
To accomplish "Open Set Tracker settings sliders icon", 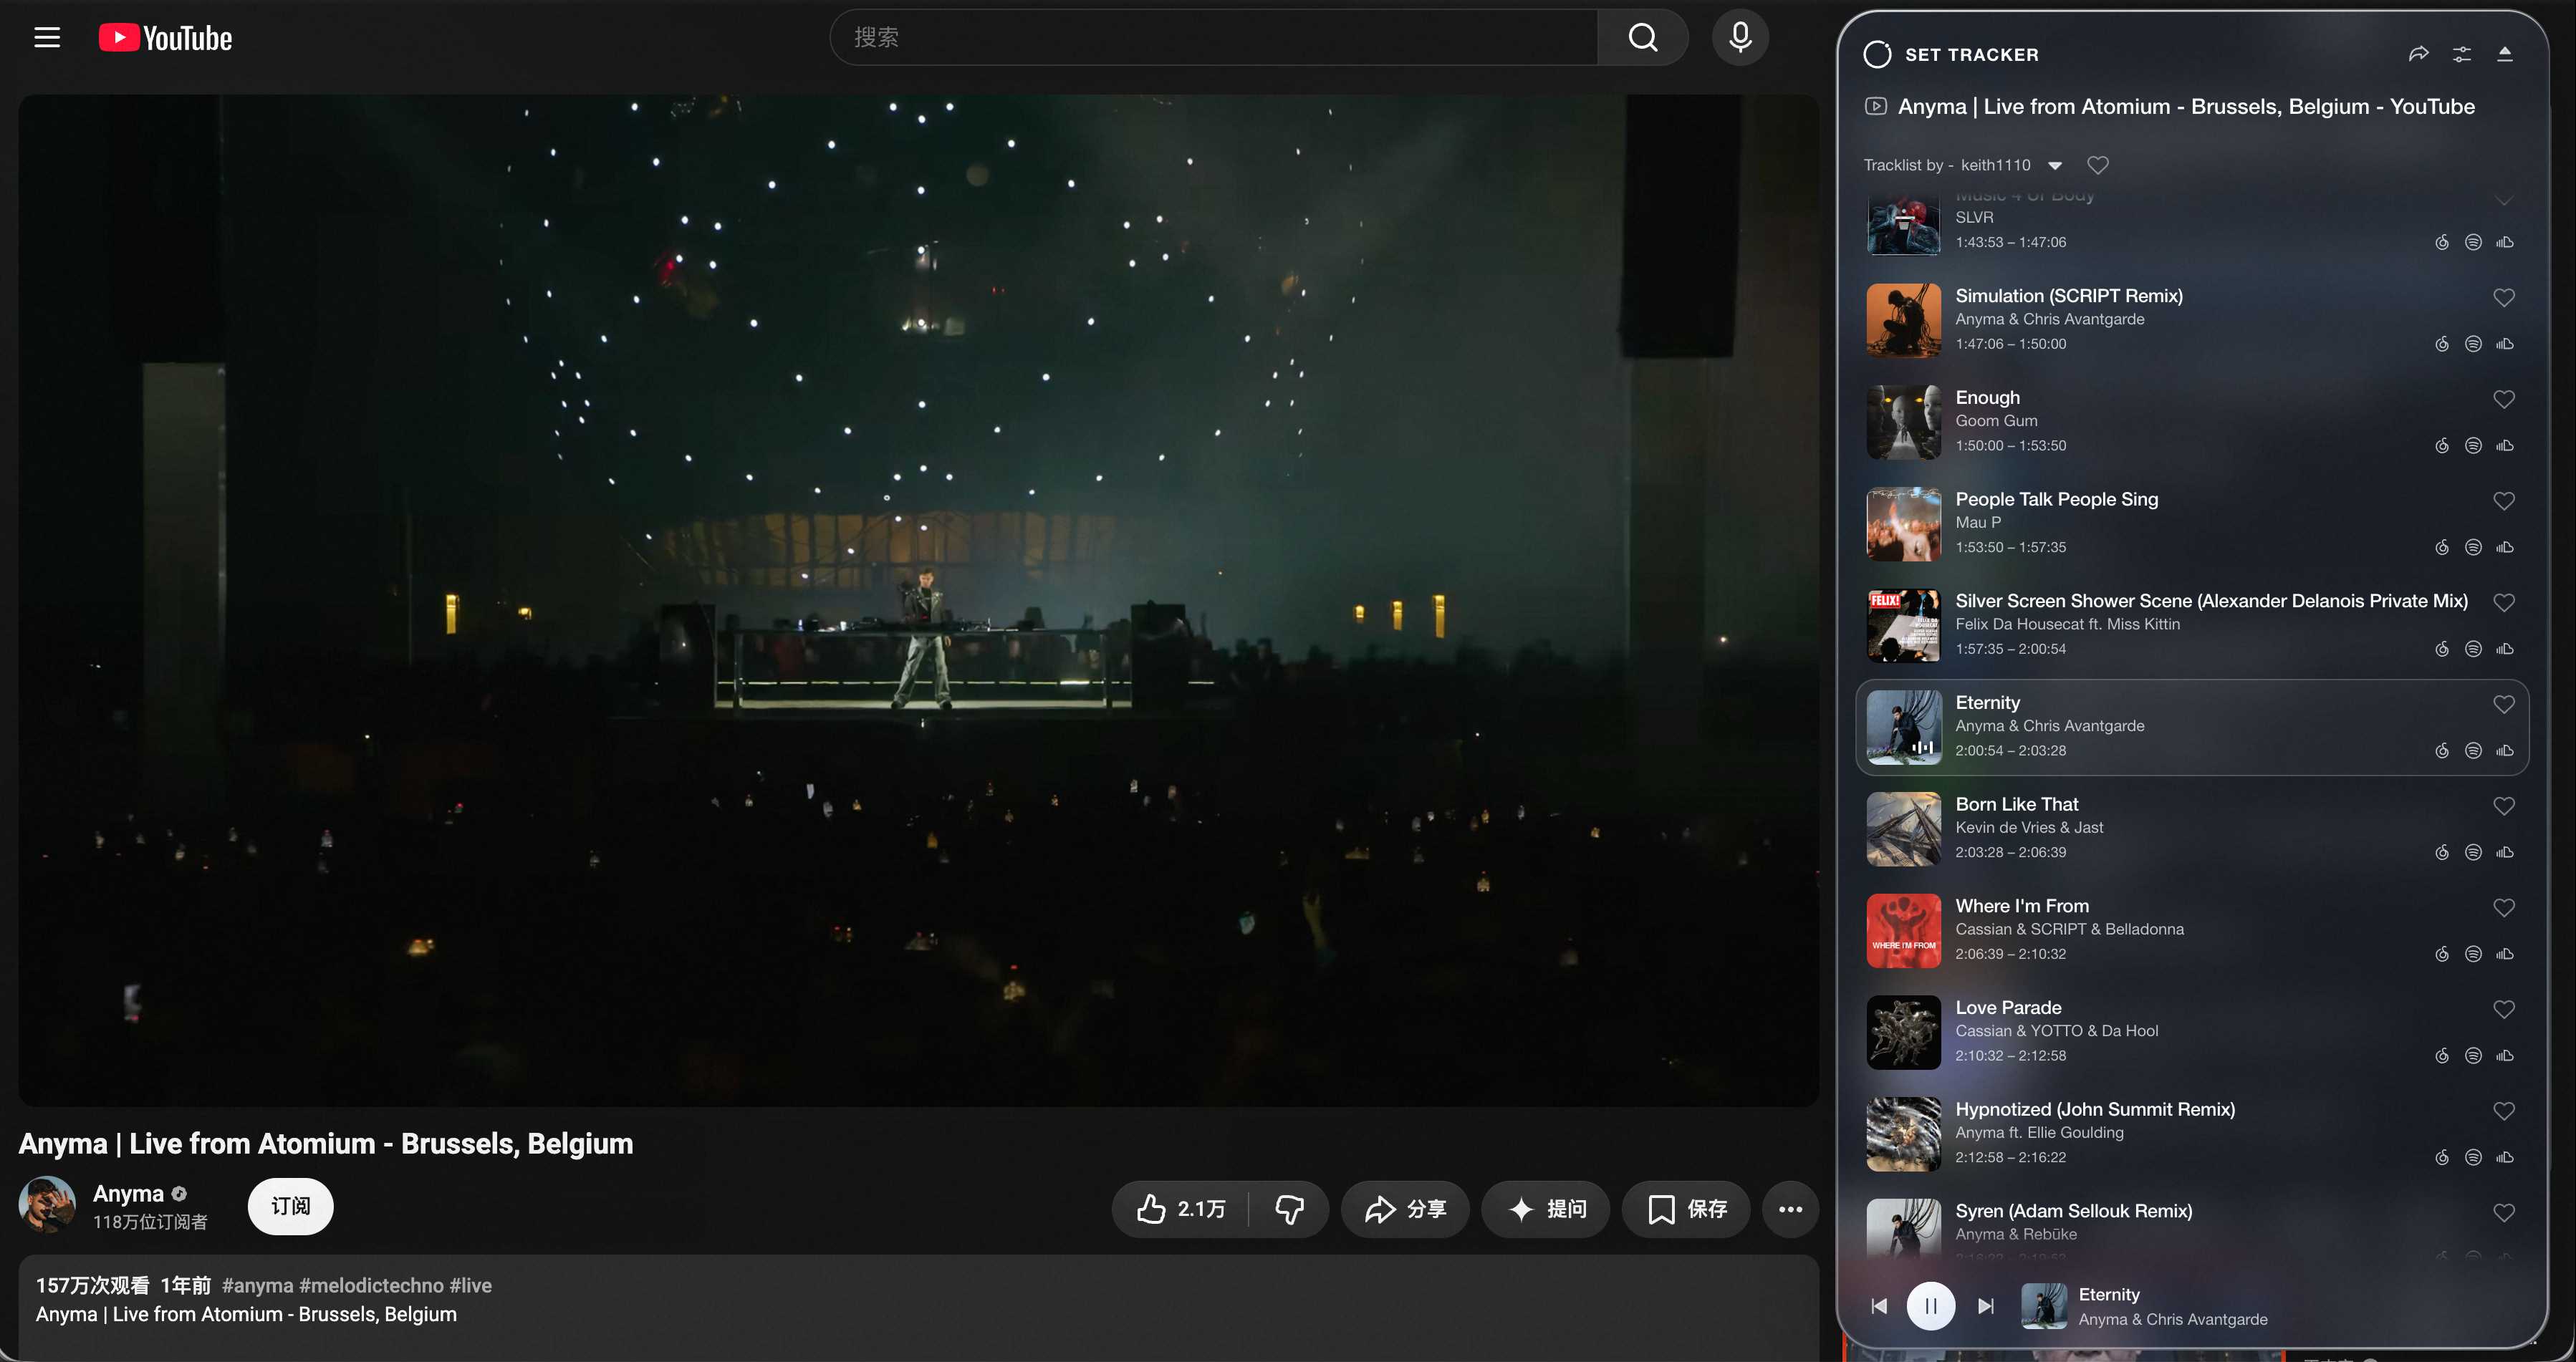I will pyautogui.click(x=2461, y=54).
